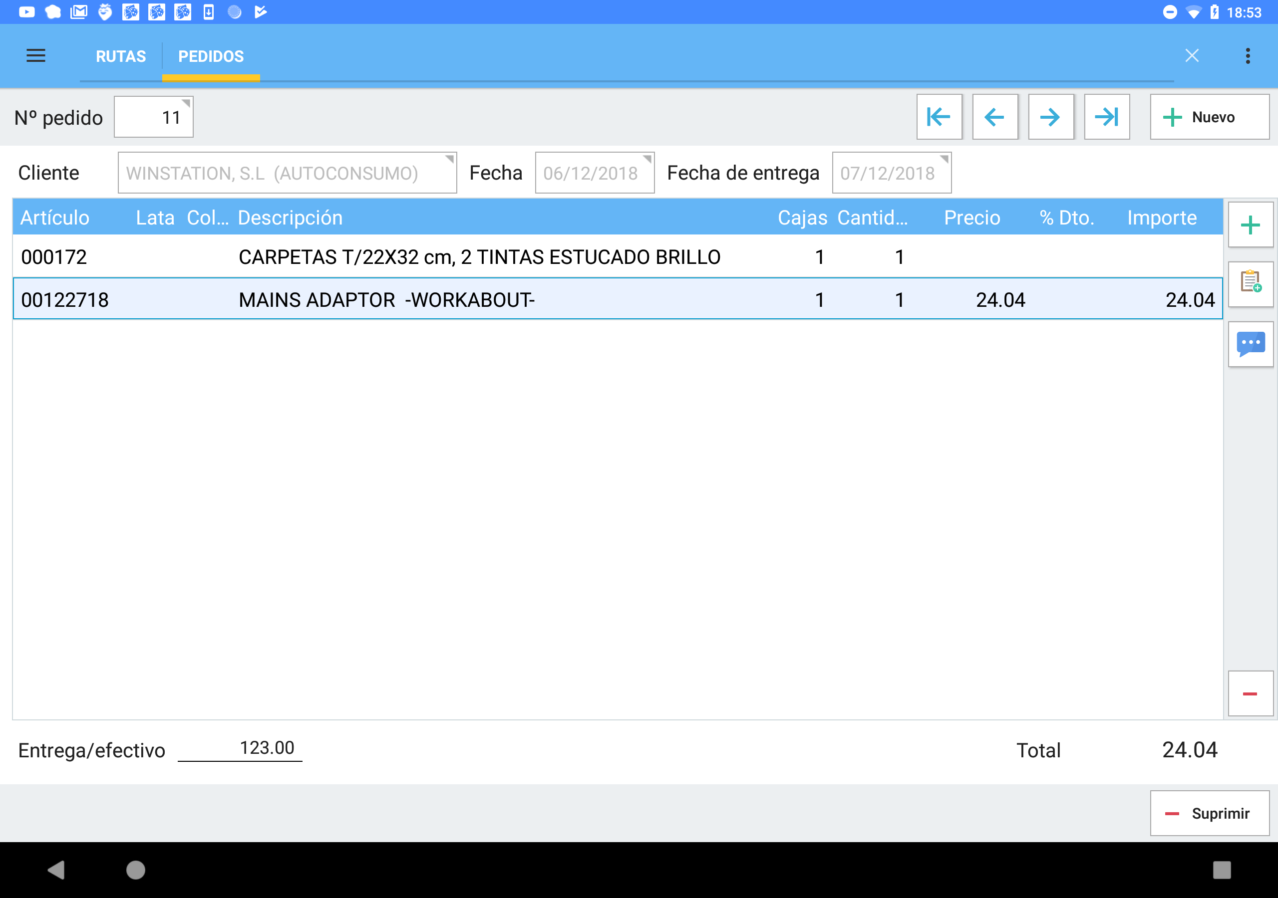This screenshot has width=1278, height=898.
Task: Expand the Cliente dropdown field
Action: 287,173
